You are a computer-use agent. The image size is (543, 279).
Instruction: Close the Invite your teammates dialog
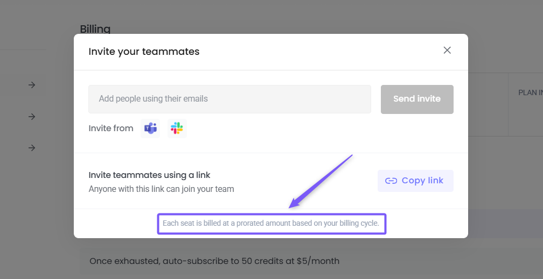coord(447,51)
